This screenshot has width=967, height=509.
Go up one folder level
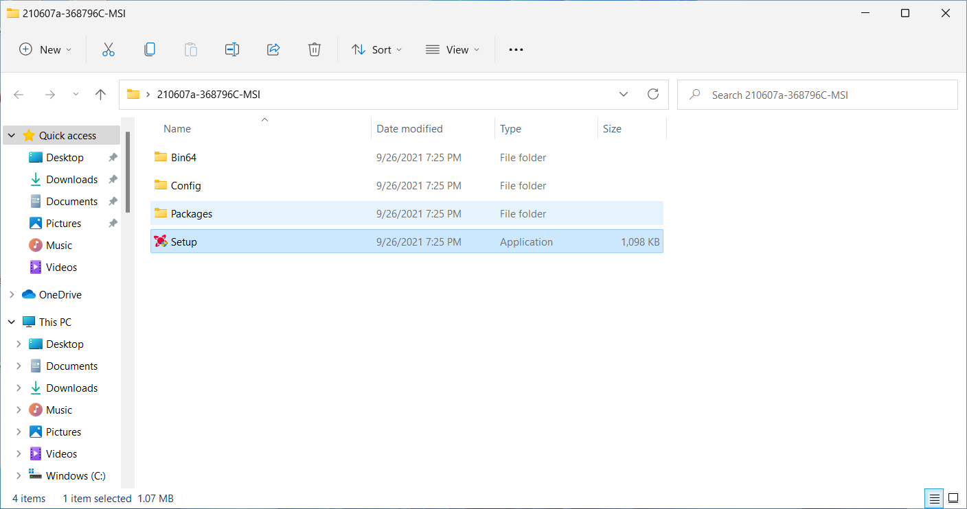(101, 95)
